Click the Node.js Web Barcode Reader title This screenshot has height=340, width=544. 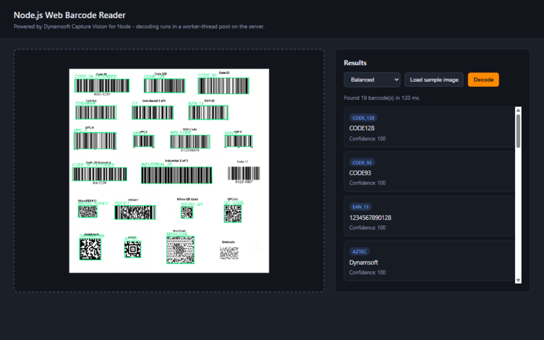[70, 15]
